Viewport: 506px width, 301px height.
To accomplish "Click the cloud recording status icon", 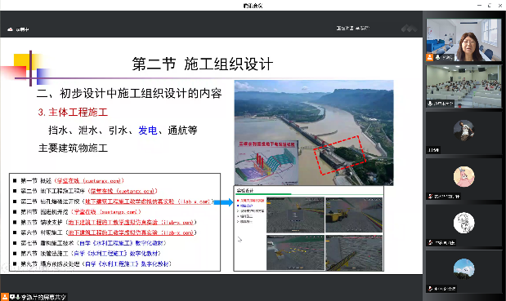I will [10, 29].
